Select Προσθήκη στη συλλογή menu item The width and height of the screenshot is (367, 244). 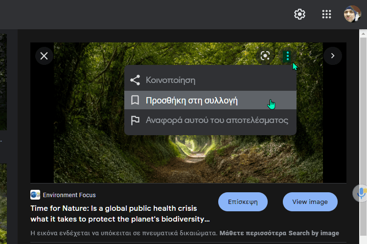[210, 101]
